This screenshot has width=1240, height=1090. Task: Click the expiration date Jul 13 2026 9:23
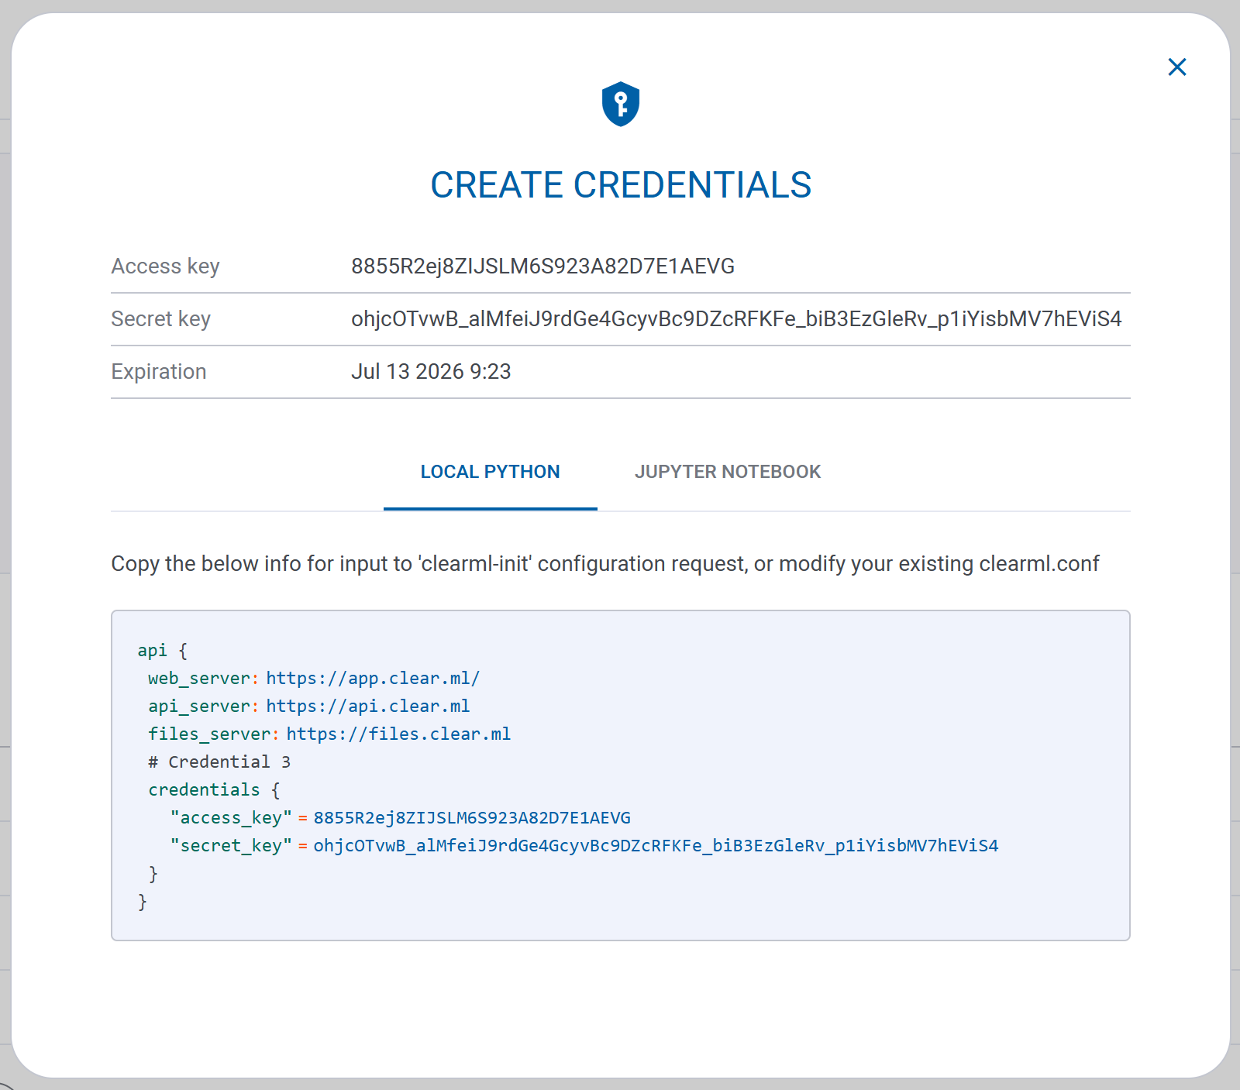[431, 372]
